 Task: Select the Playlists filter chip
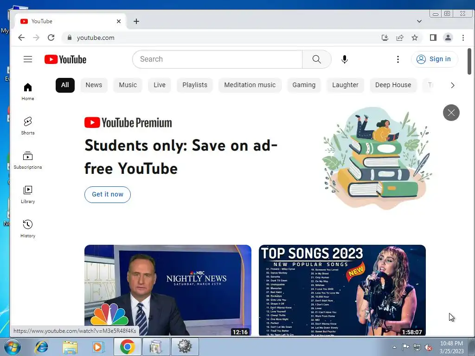tap(195, 85)
